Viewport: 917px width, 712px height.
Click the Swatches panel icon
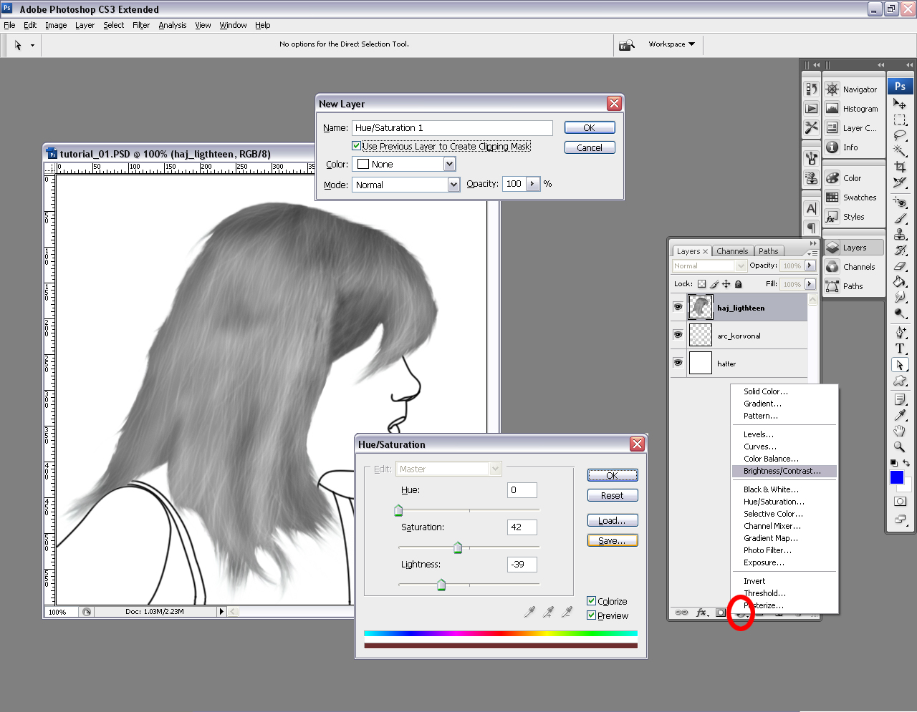[832, 197]
